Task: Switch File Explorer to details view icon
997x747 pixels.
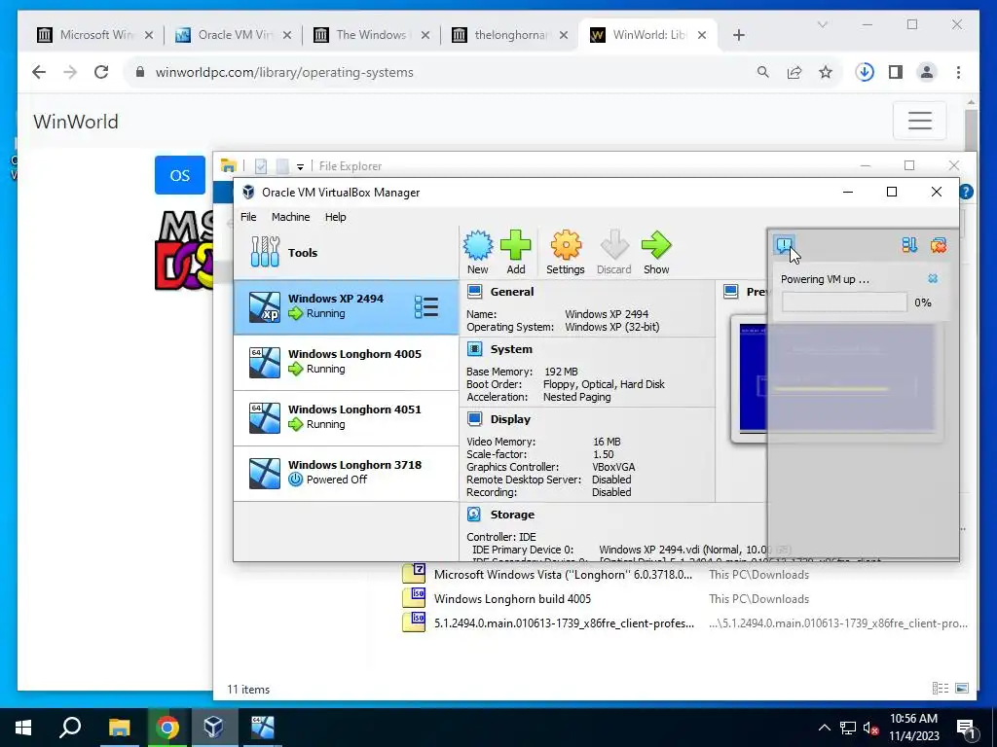Action: coord(941,688)
